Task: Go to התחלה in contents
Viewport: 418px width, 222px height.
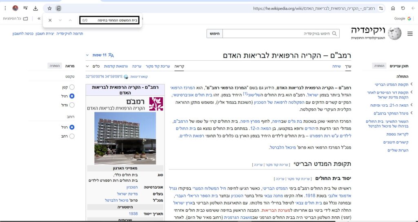Action: [402, 76]
